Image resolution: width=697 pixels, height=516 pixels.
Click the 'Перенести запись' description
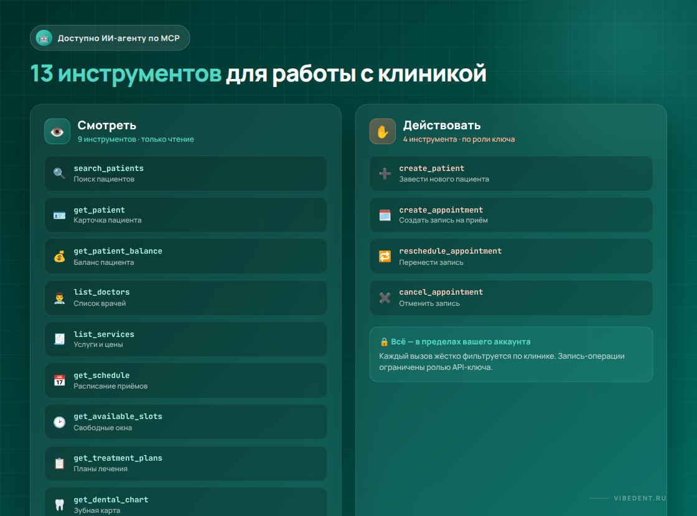tap(431, 262)
